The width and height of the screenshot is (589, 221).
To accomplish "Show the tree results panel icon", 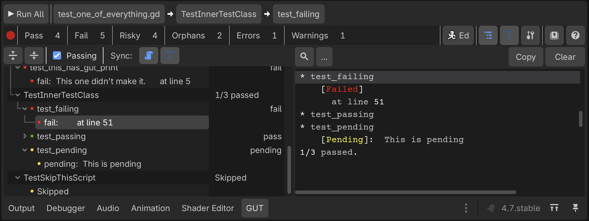I will click(x=488, y=35).
